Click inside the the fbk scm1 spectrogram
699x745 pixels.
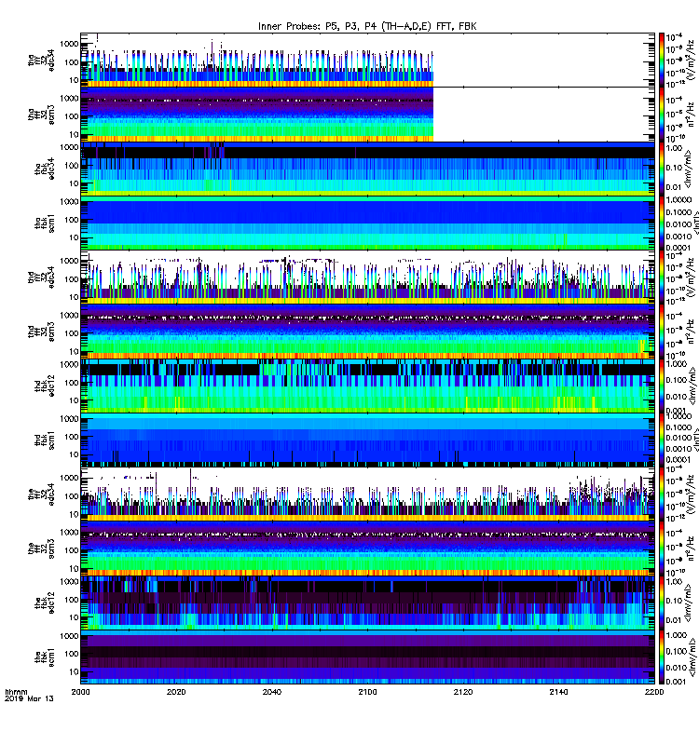click(x=367, y=657)
